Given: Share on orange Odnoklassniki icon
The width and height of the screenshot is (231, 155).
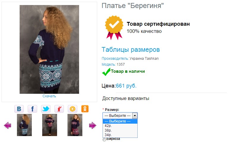Looking at the screenshot, I should tap(85, 109).
